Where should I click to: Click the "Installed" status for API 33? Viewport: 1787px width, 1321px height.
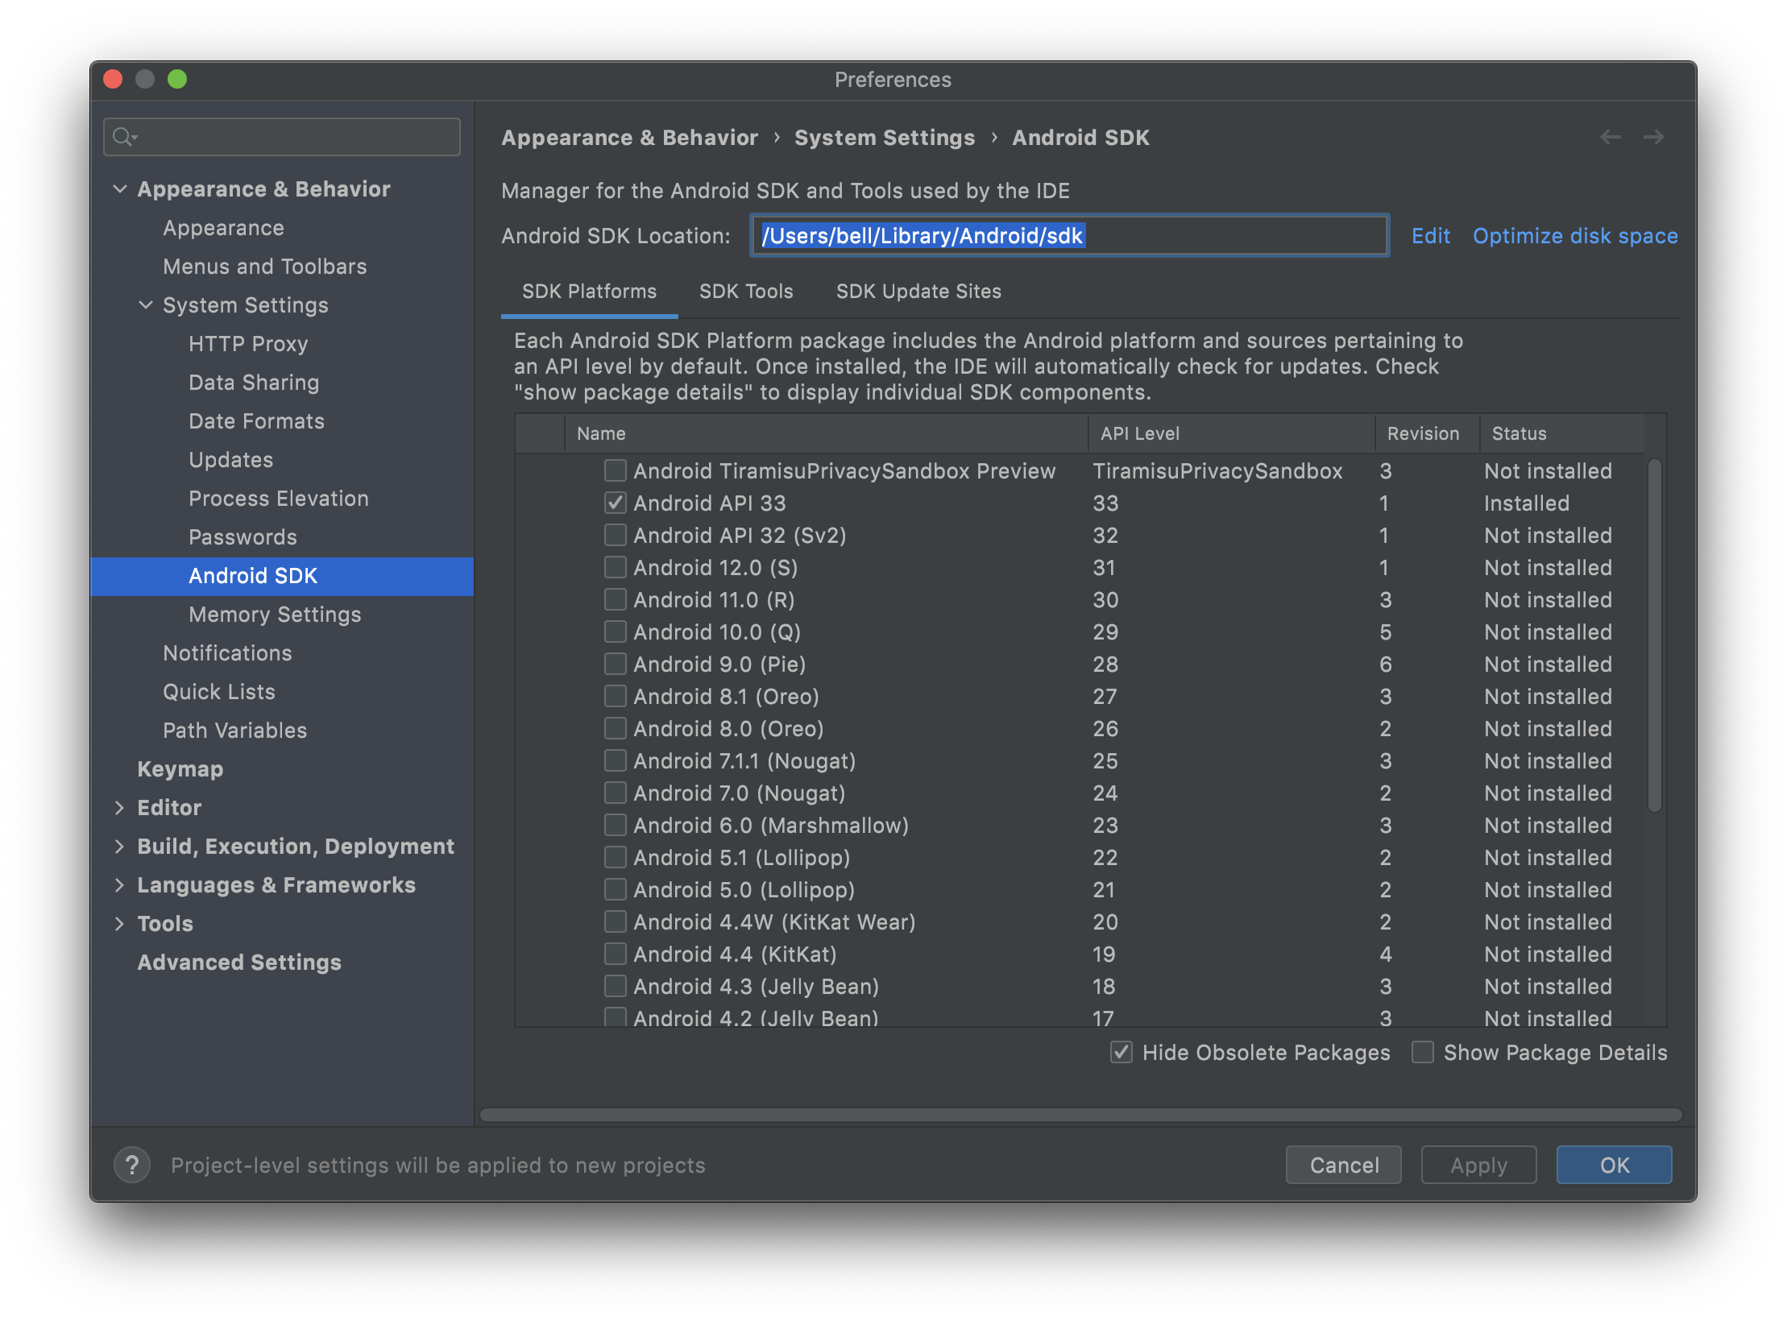(x=1527, y=503)
